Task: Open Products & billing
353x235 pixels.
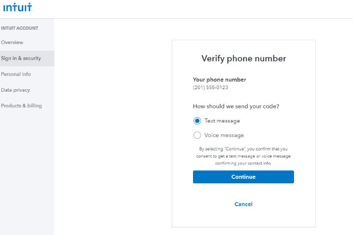Action: coord(21,106)
